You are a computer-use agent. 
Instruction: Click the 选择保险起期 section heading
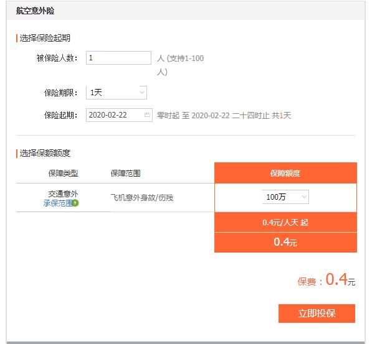pos(45,38)
